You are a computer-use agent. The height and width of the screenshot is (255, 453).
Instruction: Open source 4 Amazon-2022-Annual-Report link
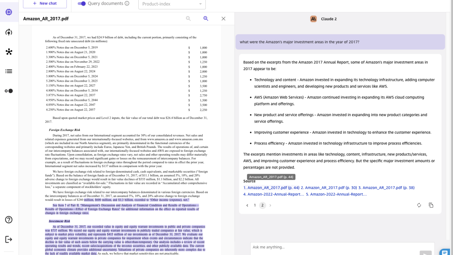tap(274, 194)
